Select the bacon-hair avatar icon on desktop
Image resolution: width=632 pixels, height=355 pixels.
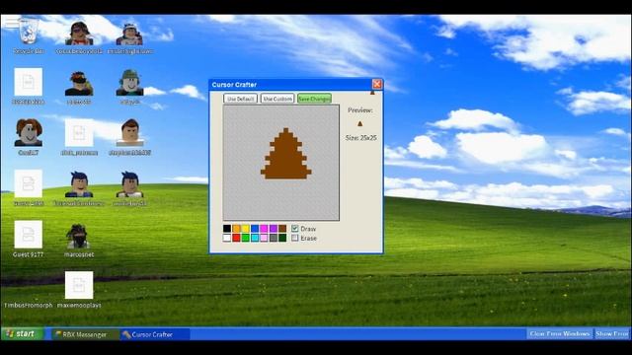[x=29, y=133]
